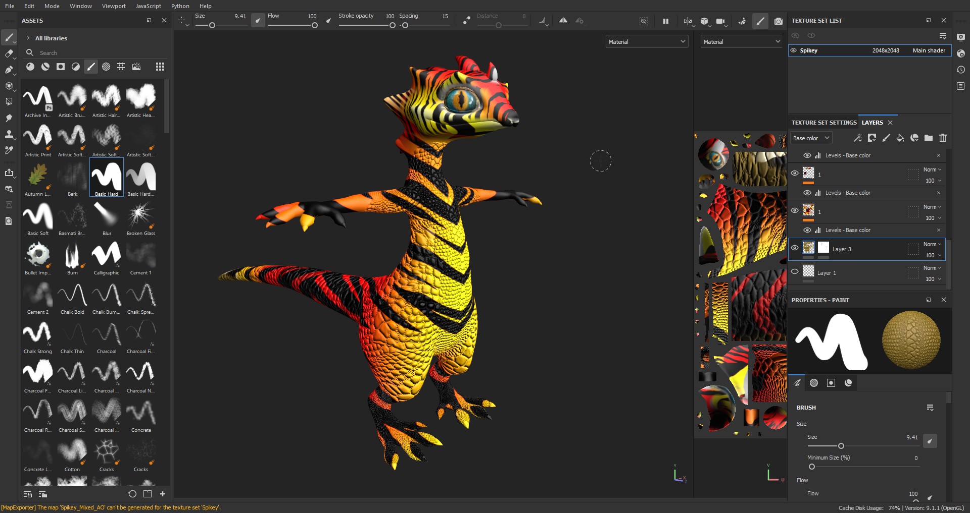970x513 pixels.
Task: Click the Stroke opacity slider handle
Action: click(x=392, y=25)
